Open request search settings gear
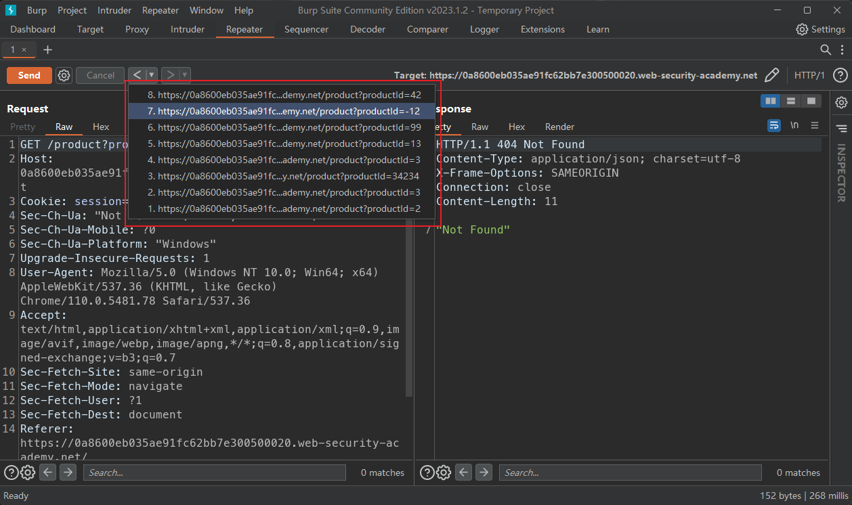This screenshot has height=505, width=852. click(28, 473)
